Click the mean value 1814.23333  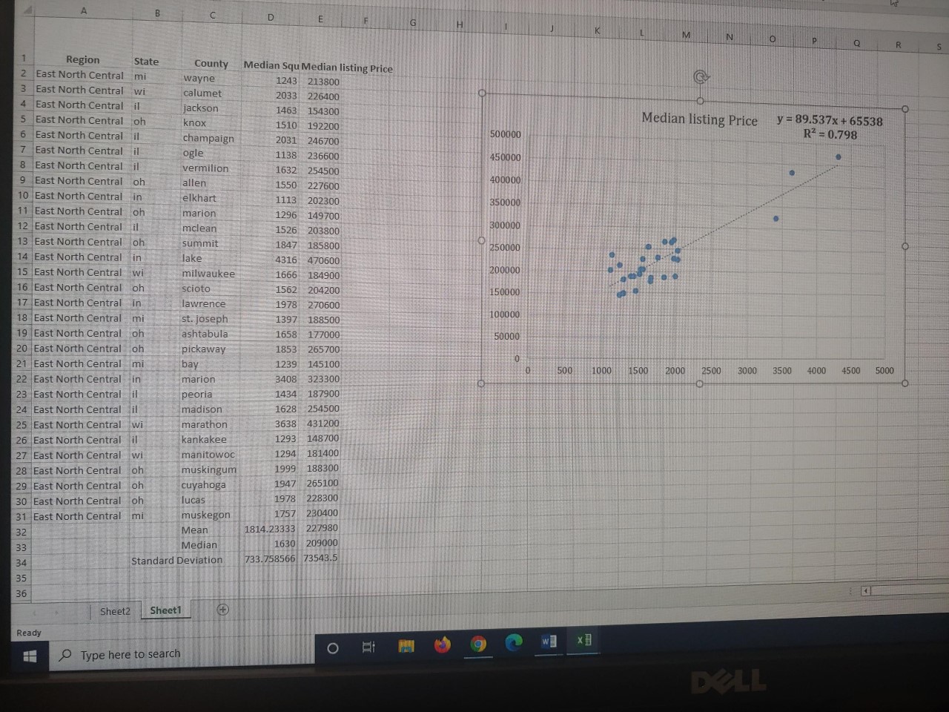270,529
